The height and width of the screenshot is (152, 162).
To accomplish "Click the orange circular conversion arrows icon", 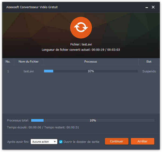I will (x=81, y=28).
